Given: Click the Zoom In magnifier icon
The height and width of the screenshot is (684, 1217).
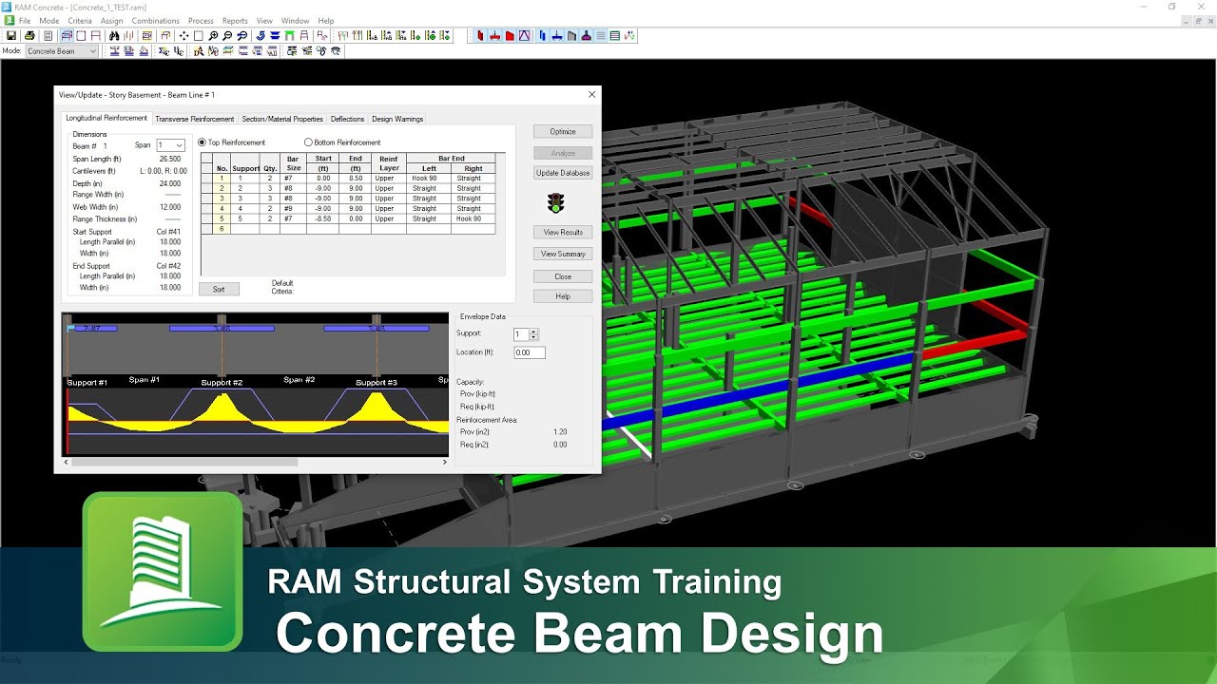Looking at the screenshot, I should [x=213, y=36].
